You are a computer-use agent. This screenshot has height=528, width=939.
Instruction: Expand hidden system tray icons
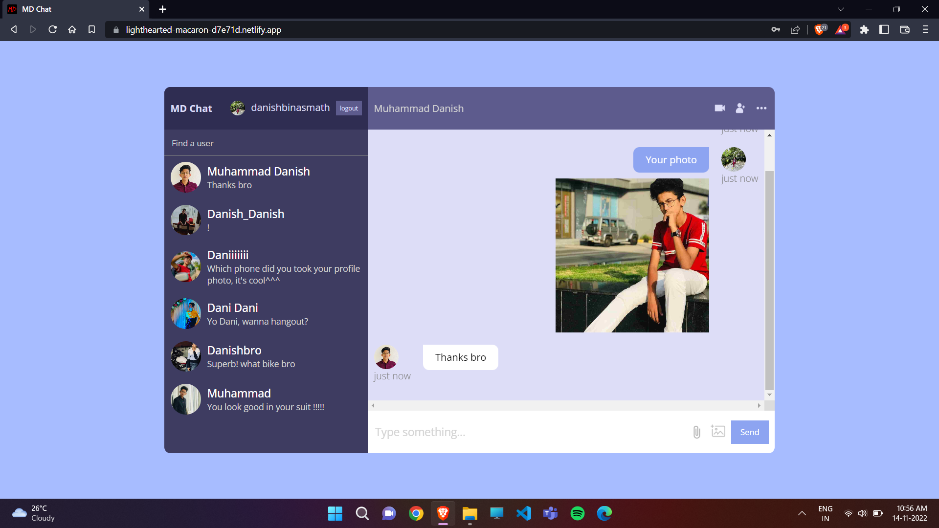pyautogui.click(x=802, y=513)
